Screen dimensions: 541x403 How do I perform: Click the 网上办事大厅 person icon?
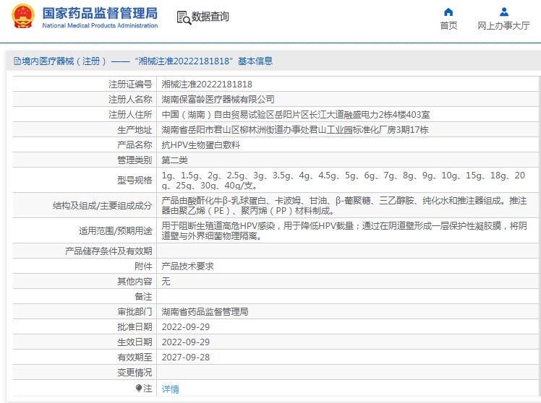point(503,12)
